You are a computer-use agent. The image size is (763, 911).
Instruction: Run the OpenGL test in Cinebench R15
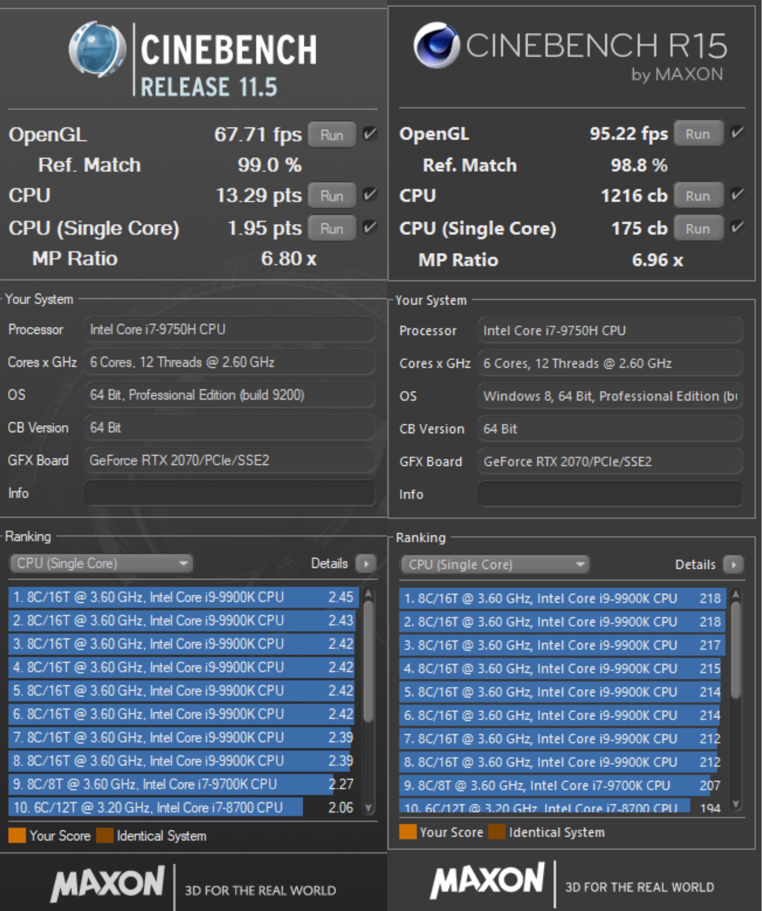(698, 134)
